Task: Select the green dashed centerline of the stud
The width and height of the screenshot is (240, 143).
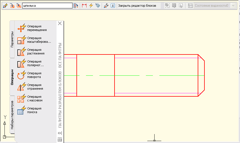Action: tap(134, 75)
